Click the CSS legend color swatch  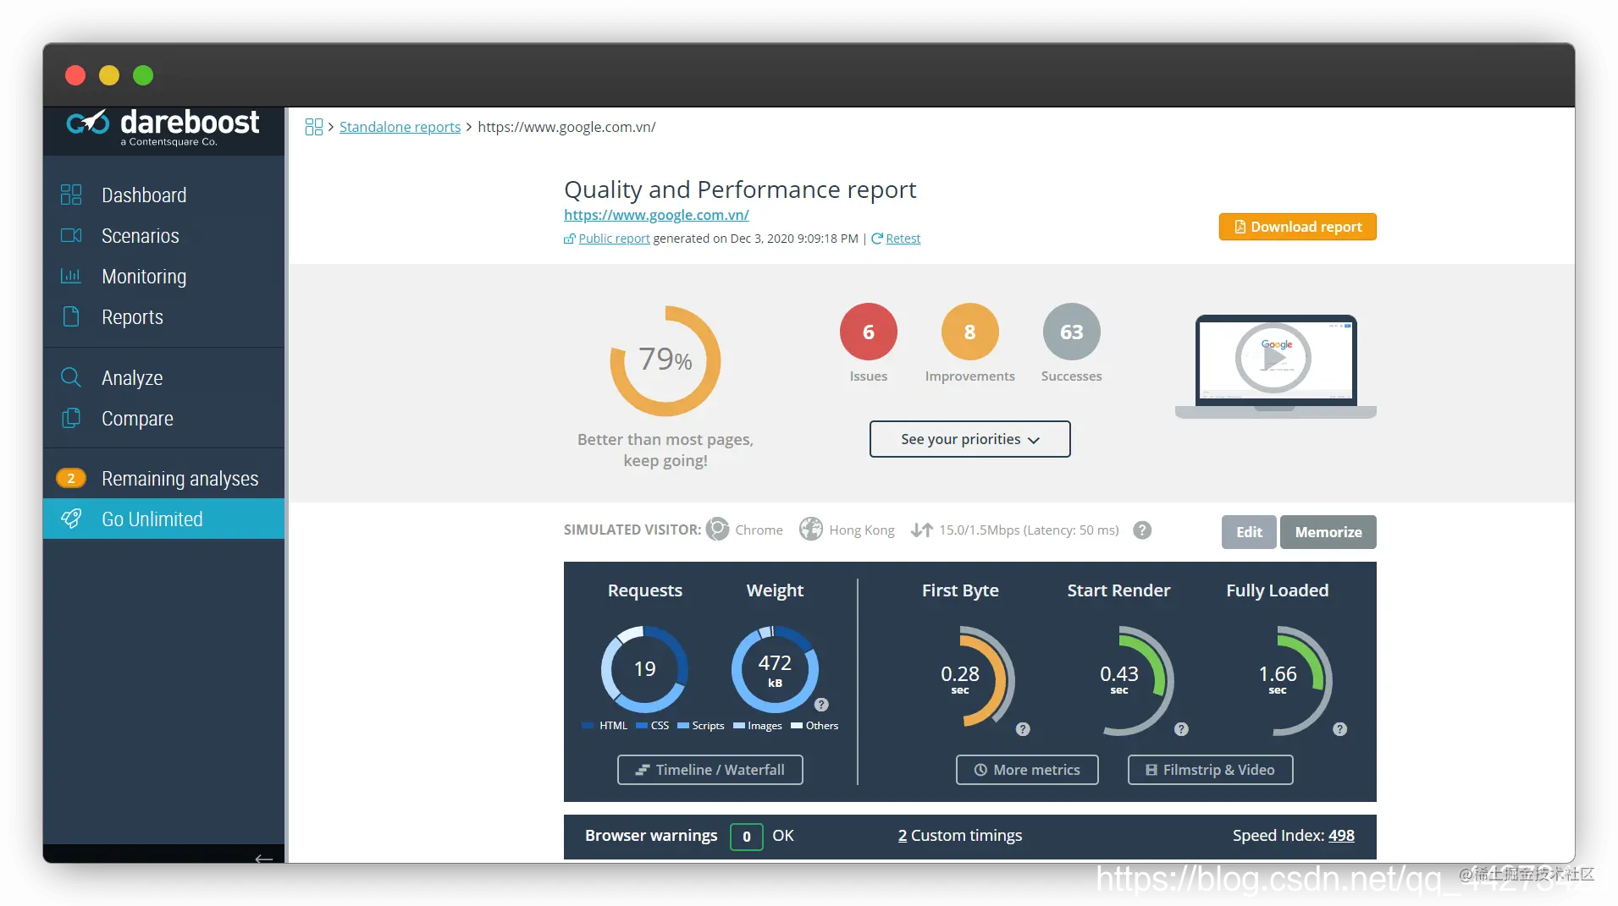click(642, 726)
